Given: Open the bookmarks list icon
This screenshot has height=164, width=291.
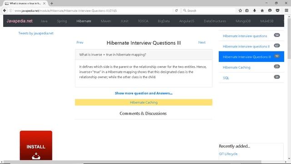Looking at the screenshot, I should (x=247, y=10).
